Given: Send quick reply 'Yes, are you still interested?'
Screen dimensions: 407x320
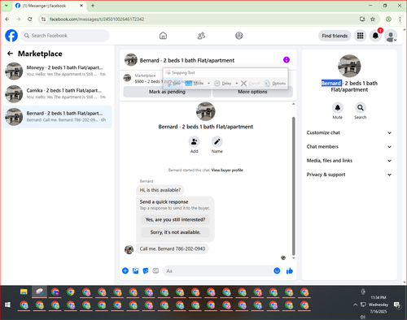Looking at the screenshot, I should 175,219.
